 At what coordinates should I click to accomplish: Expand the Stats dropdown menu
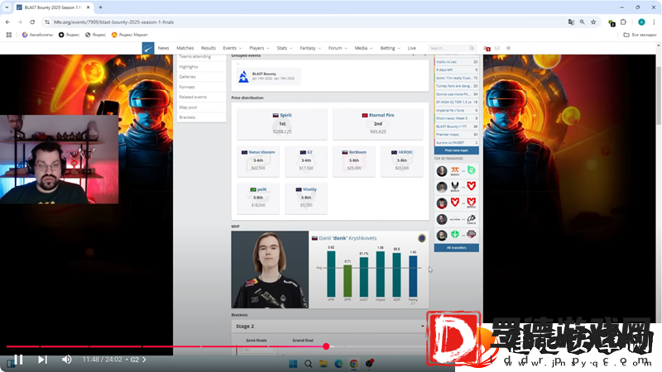[285, 48]
